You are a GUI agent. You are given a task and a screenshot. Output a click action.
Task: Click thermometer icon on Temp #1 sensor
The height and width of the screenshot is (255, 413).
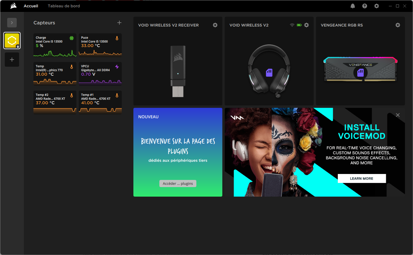coord(117,96)
